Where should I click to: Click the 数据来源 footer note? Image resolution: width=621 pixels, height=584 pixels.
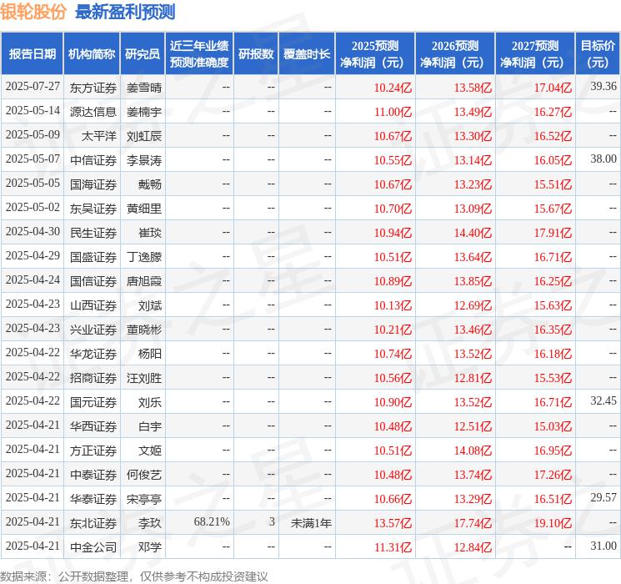pyautogui.click(x=134, y=576)
